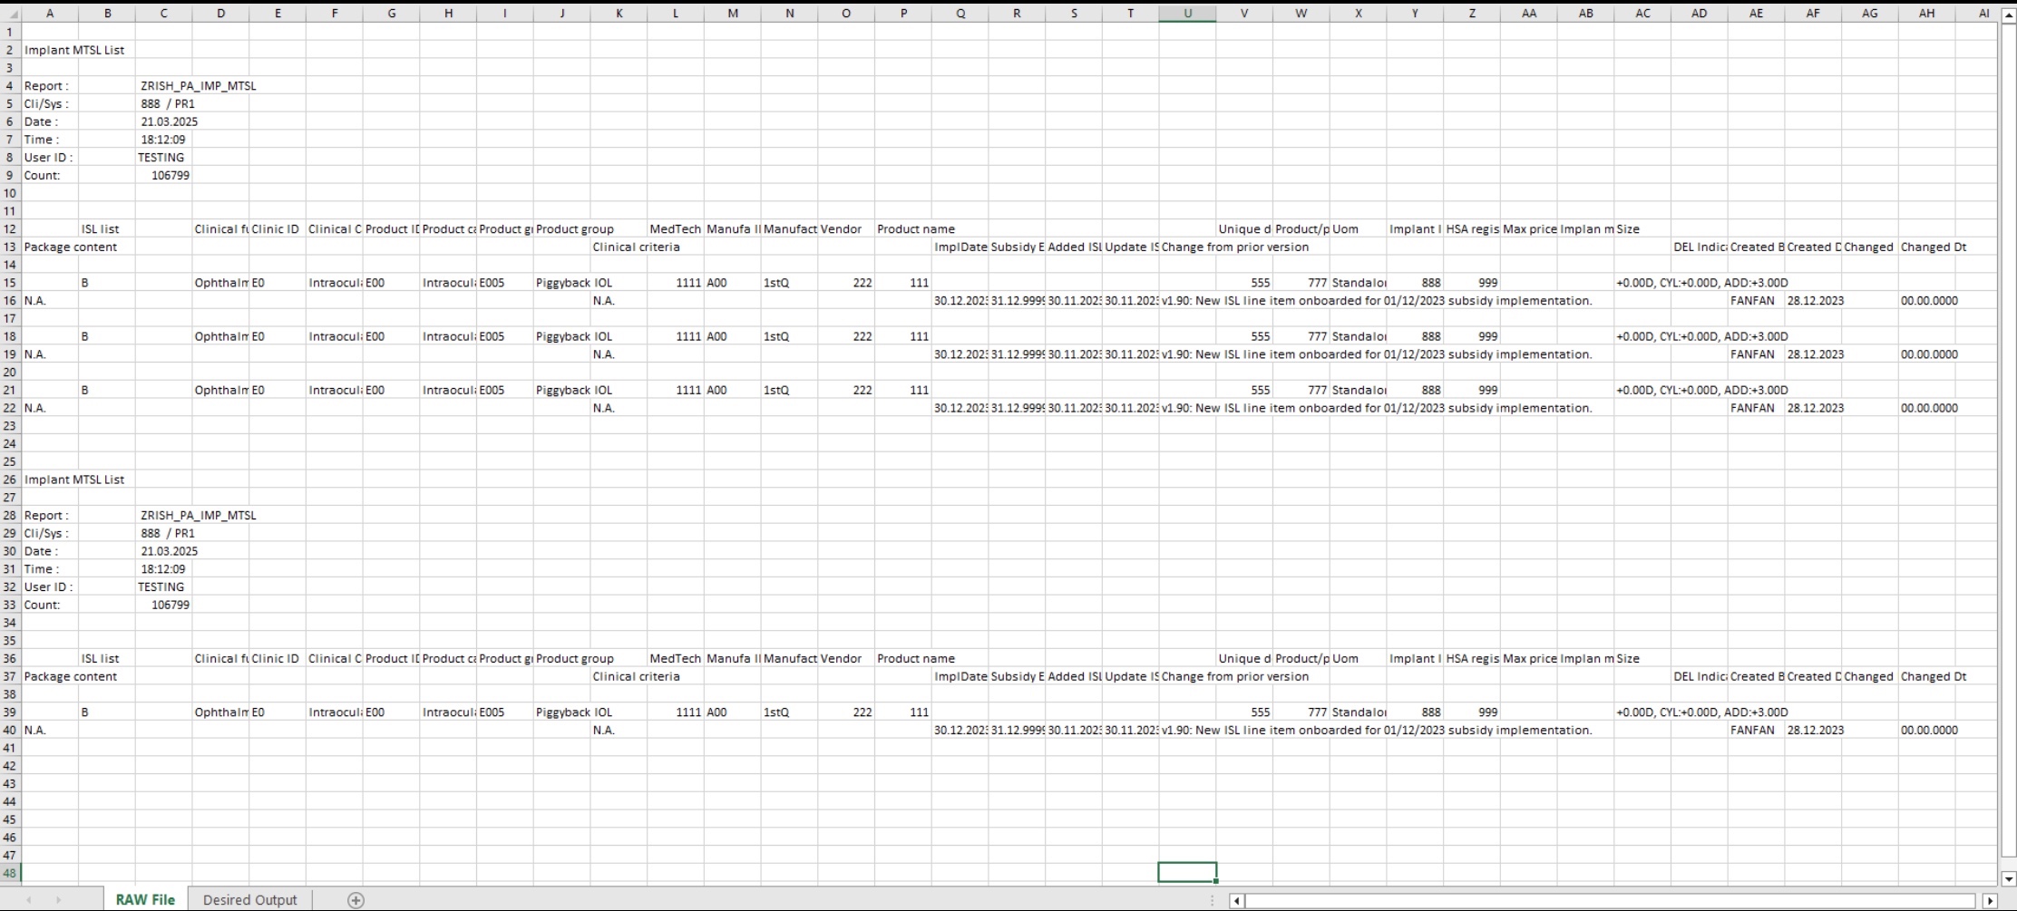
Task: Select the time value '18:12:09' in row 7
Action: (163, 140)
